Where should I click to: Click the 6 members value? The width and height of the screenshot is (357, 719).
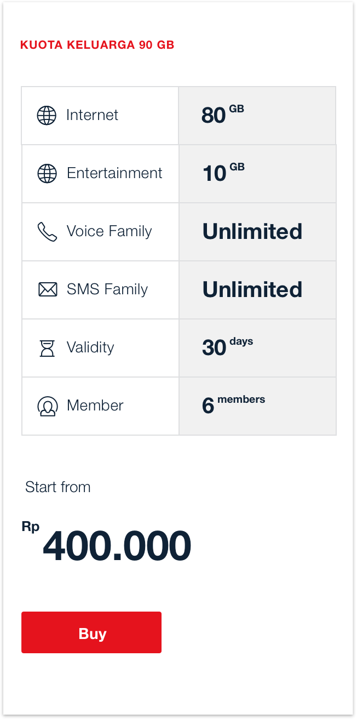[x=233, y=404]
